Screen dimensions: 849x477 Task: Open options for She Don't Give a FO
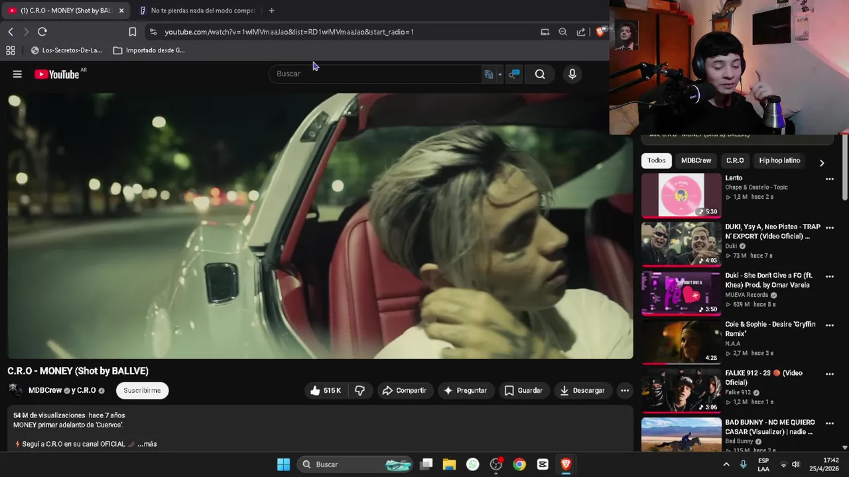click(830, 276)
